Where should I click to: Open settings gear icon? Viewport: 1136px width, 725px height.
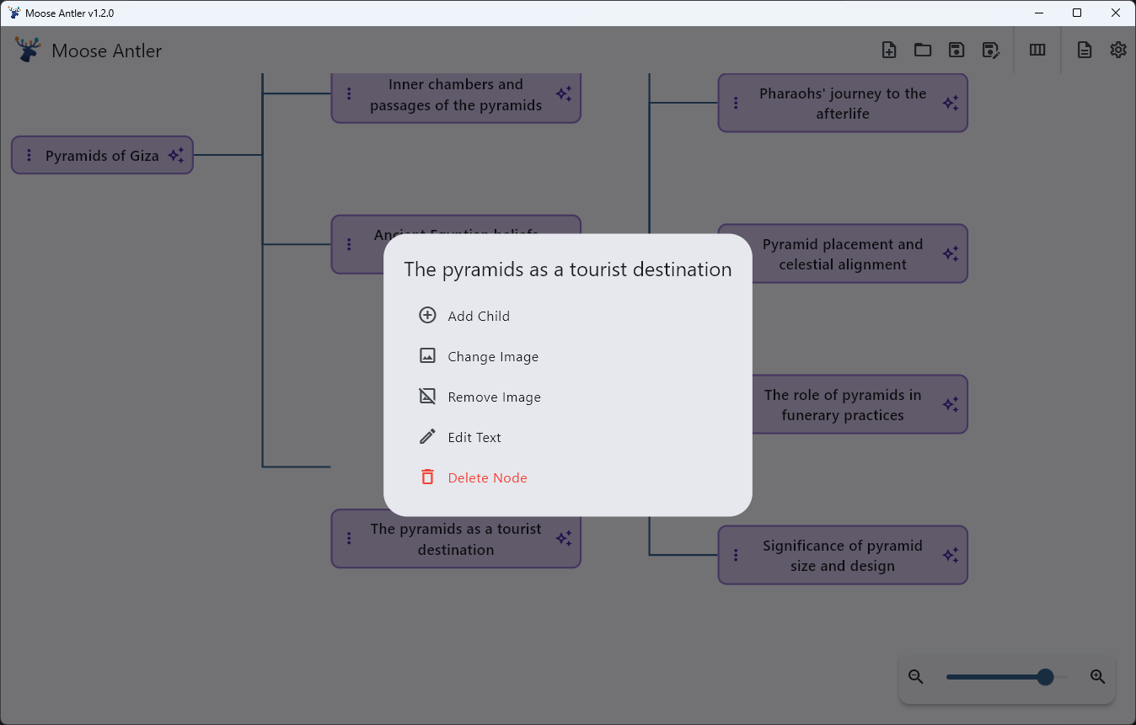point(1118,50)
